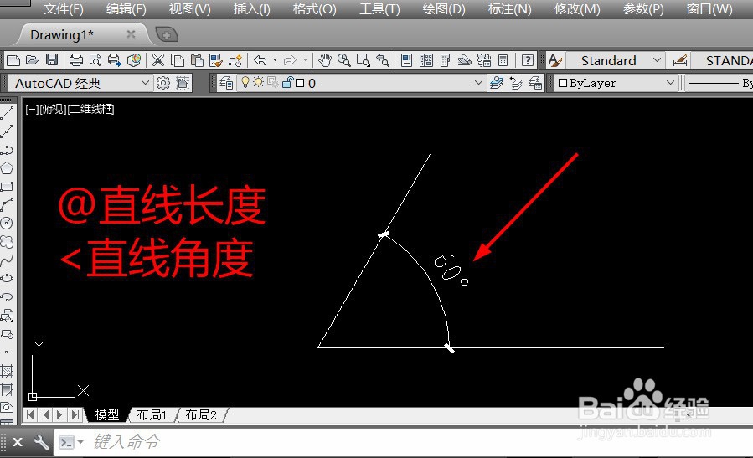Toggle layer 0 lock padlock icon
Viewport: 753px width, 458px height.
(287, 83)
